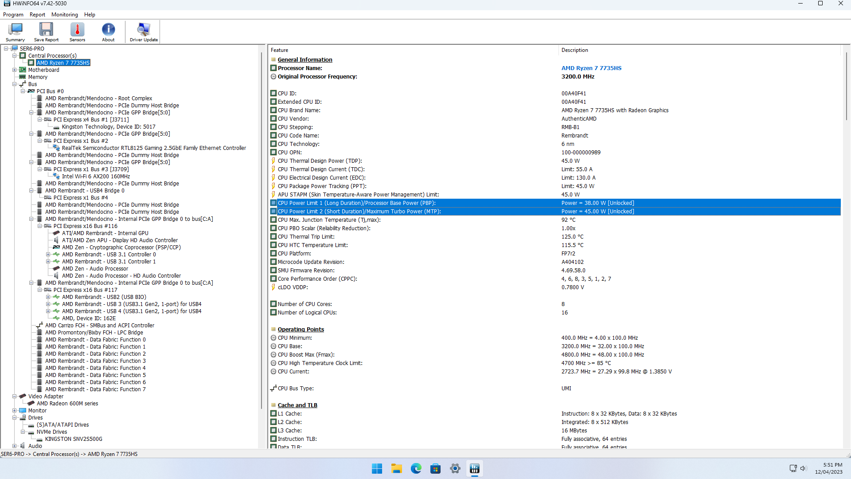Select the L3 Cache row
This screenshot has height=479, width=851.
pos(554,431)
